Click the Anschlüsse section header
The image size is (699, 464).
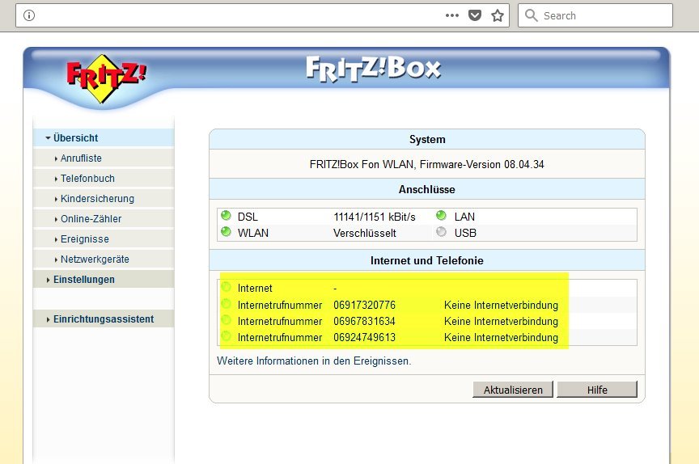[x=427, y=189]
